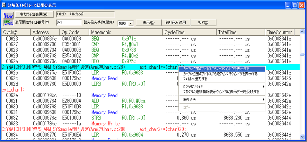This screenshot has width=307, height=142.
Task: Click the SRC/ASM display toggle icon
Action: (7, 22)
